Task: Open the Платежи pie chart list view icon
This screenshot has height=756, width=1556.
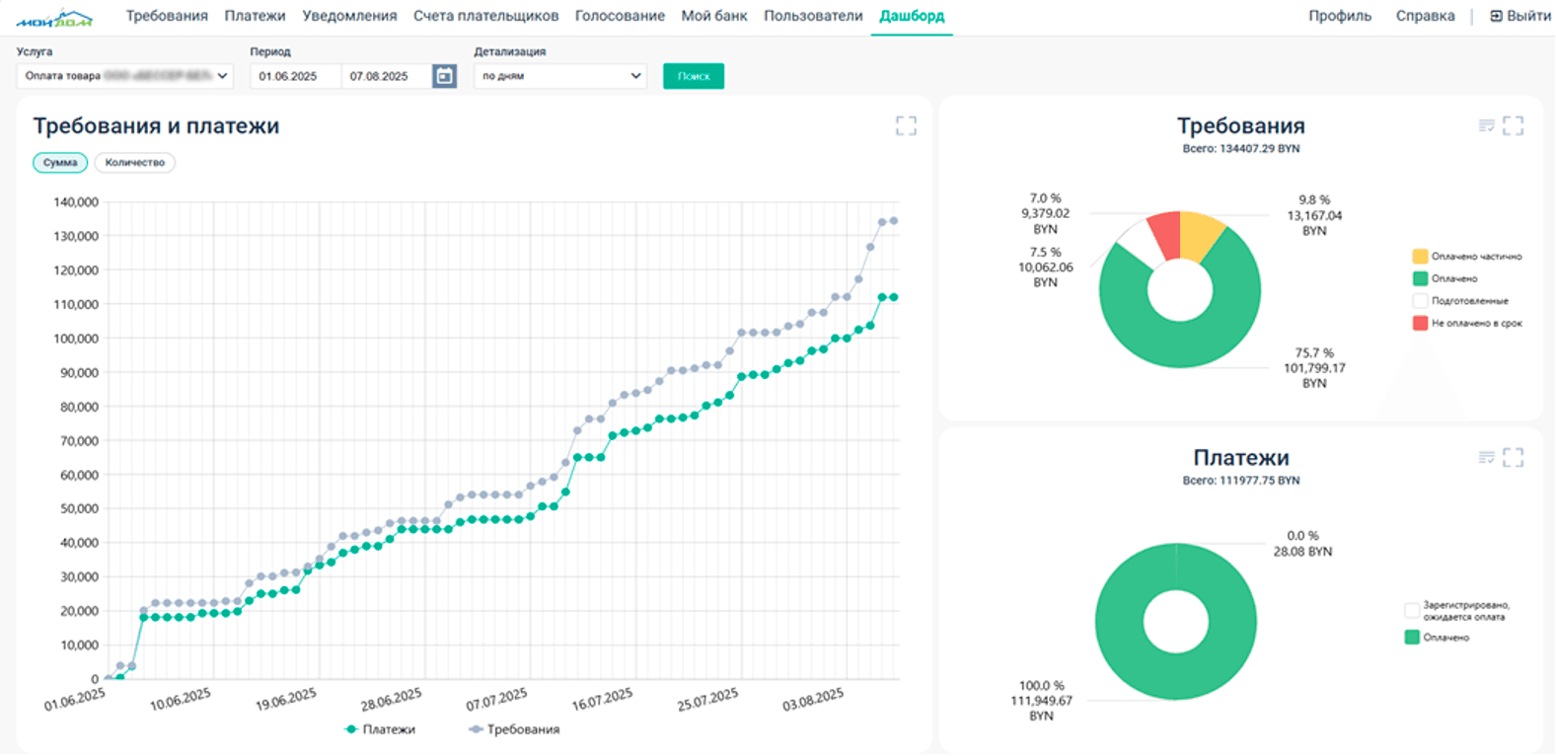Action: point(1486,457)
